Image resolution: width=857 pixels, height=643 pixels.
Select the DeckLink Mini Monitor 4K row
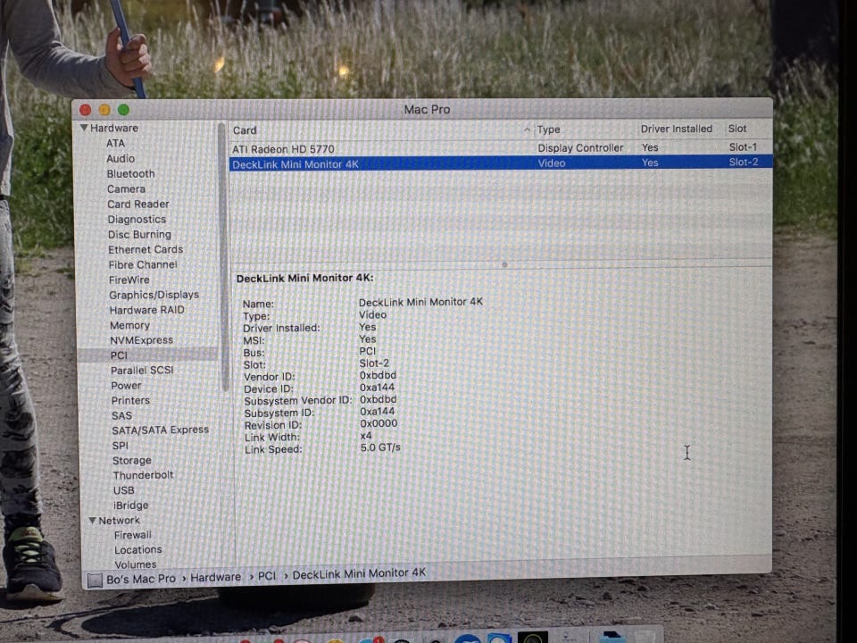point(501,163)
